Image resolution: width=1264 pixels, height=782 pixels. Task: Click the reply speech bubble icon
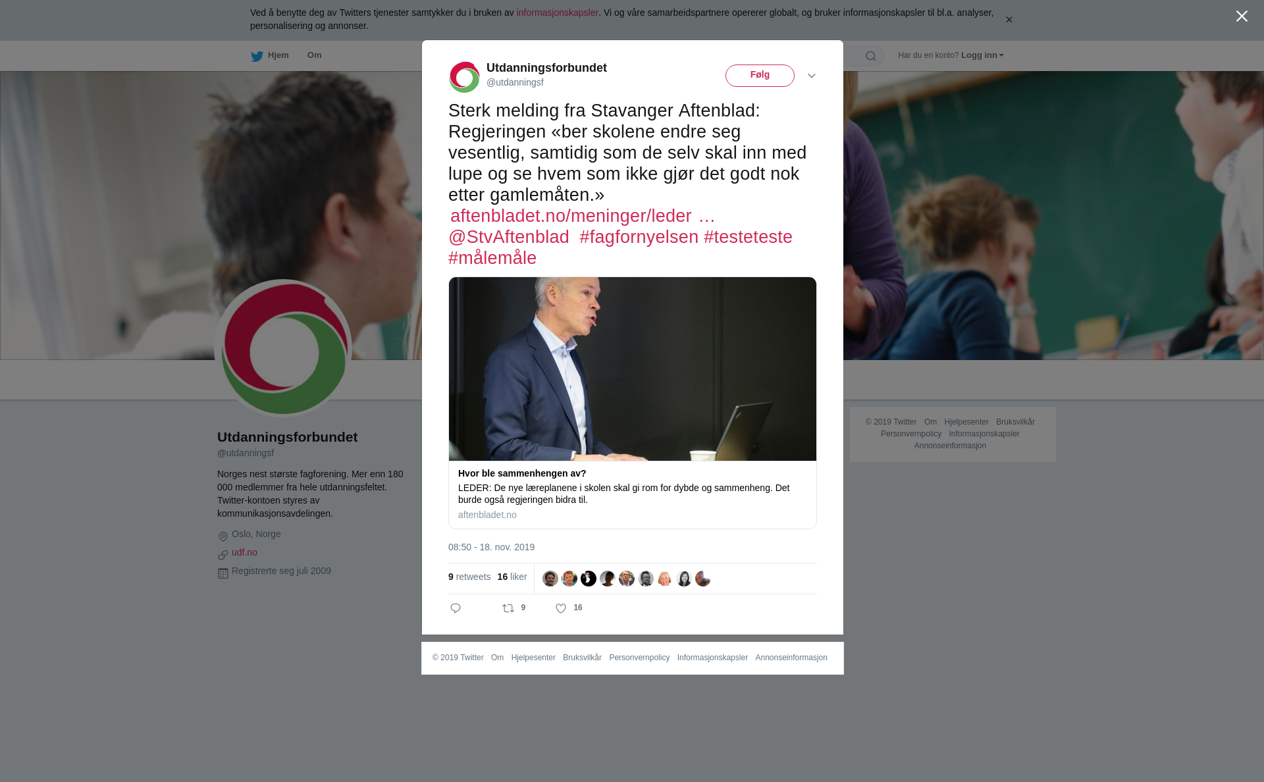point(456,608)
